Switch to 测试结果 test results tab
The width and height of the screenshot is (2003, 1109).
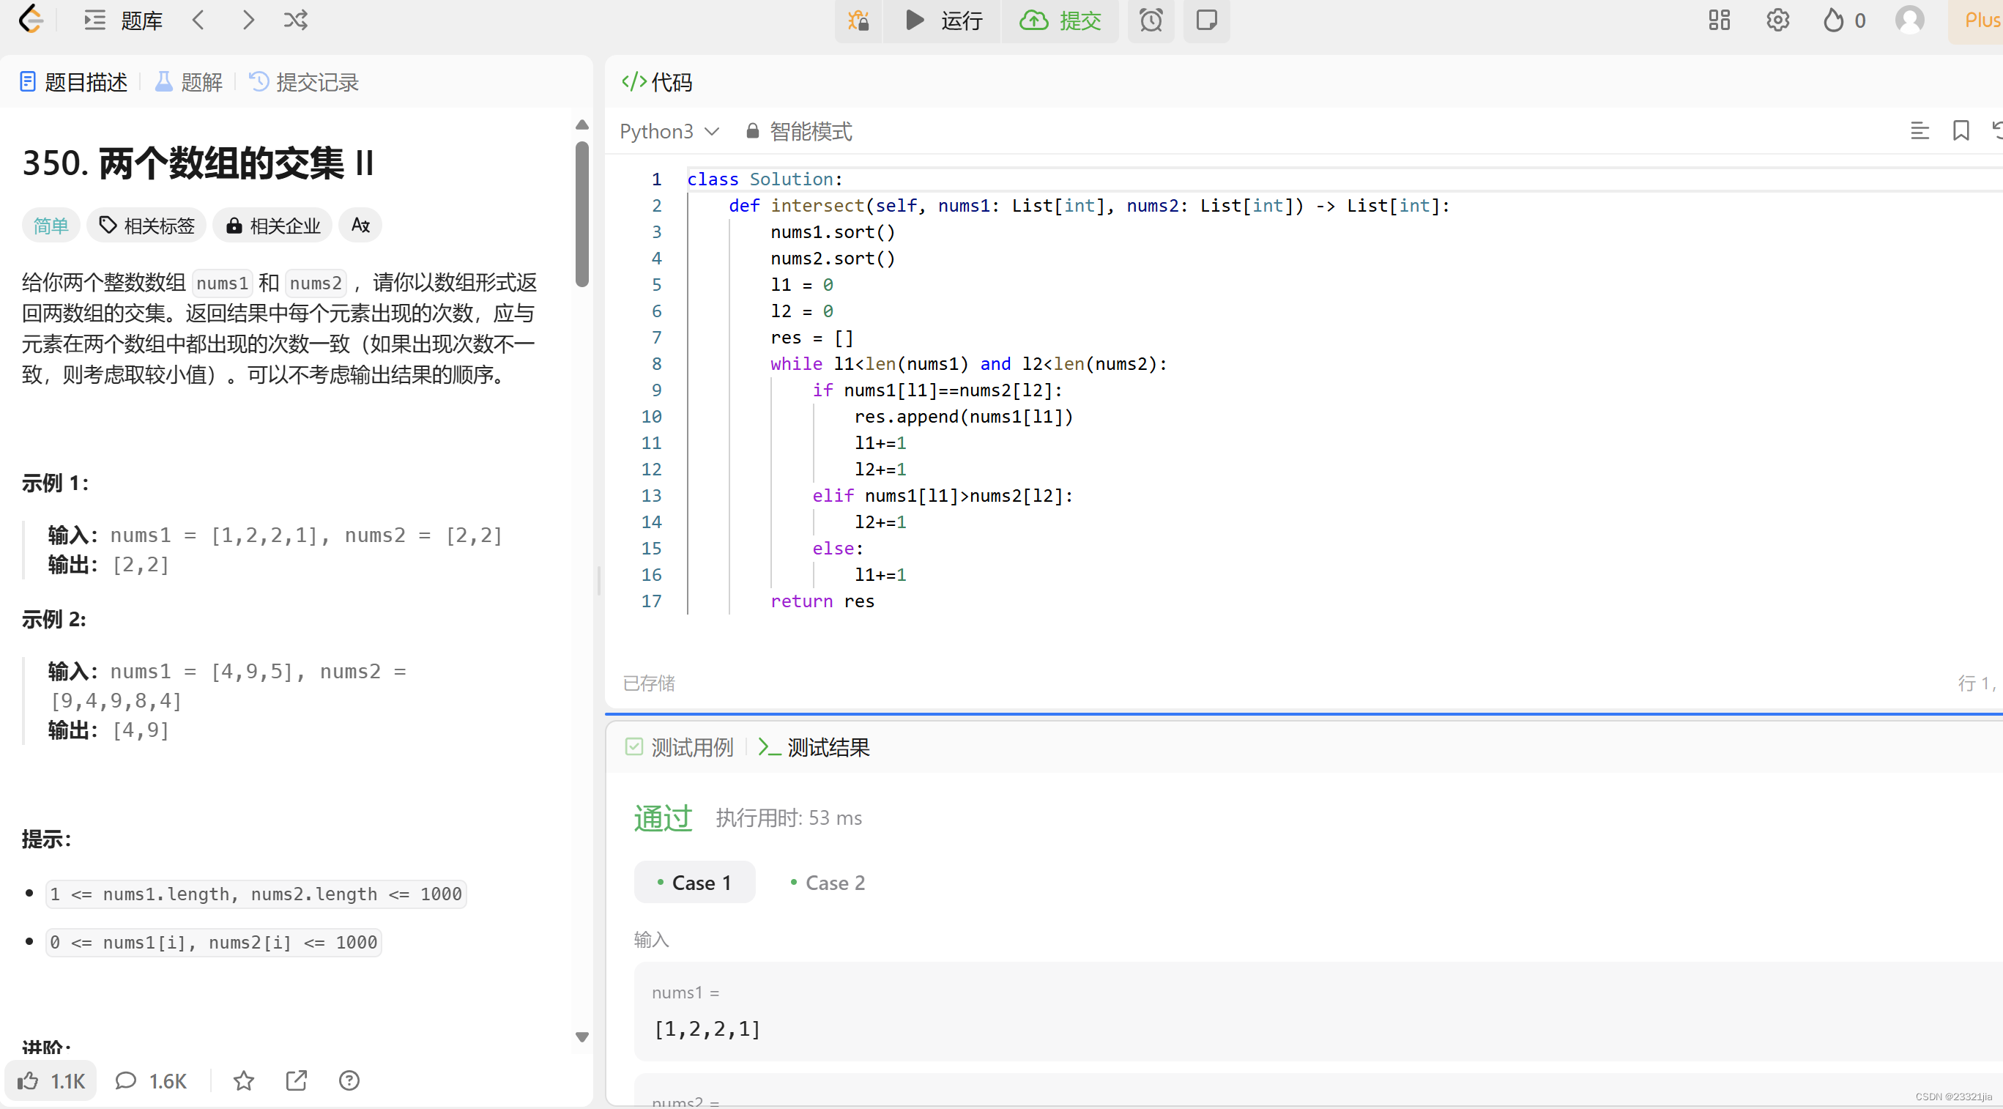(814, 747)
